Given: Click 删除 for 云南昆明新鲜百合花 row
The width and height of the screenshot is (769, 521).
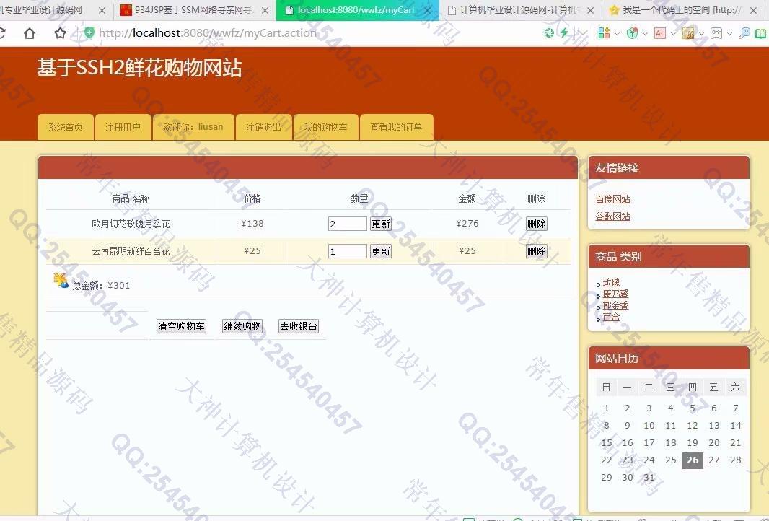Looking at the screenshot, I should point(537,251).
